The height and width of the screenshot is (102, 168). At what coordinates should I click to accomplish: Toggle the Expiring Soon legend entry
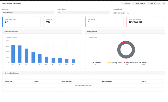pos(115,63)
